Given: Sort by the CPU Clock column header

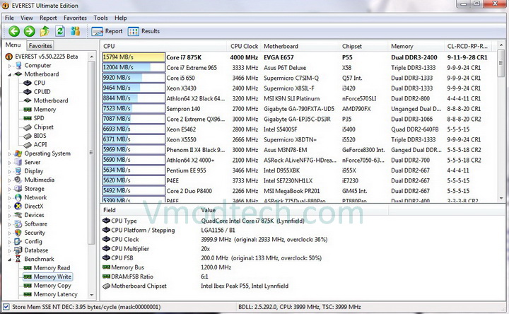Looking at the screenshot, I should [x=244, y=46].
